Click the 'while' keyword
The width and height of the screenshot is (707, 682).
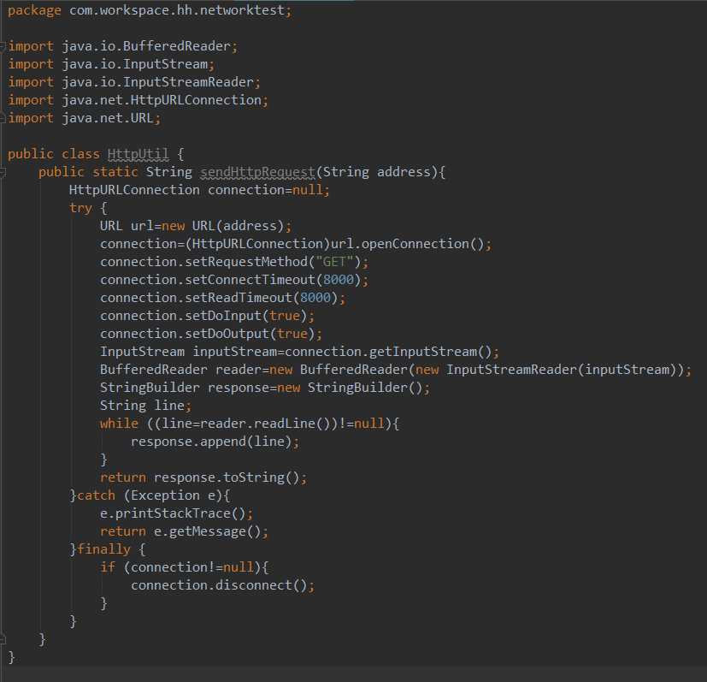point(119,424)
